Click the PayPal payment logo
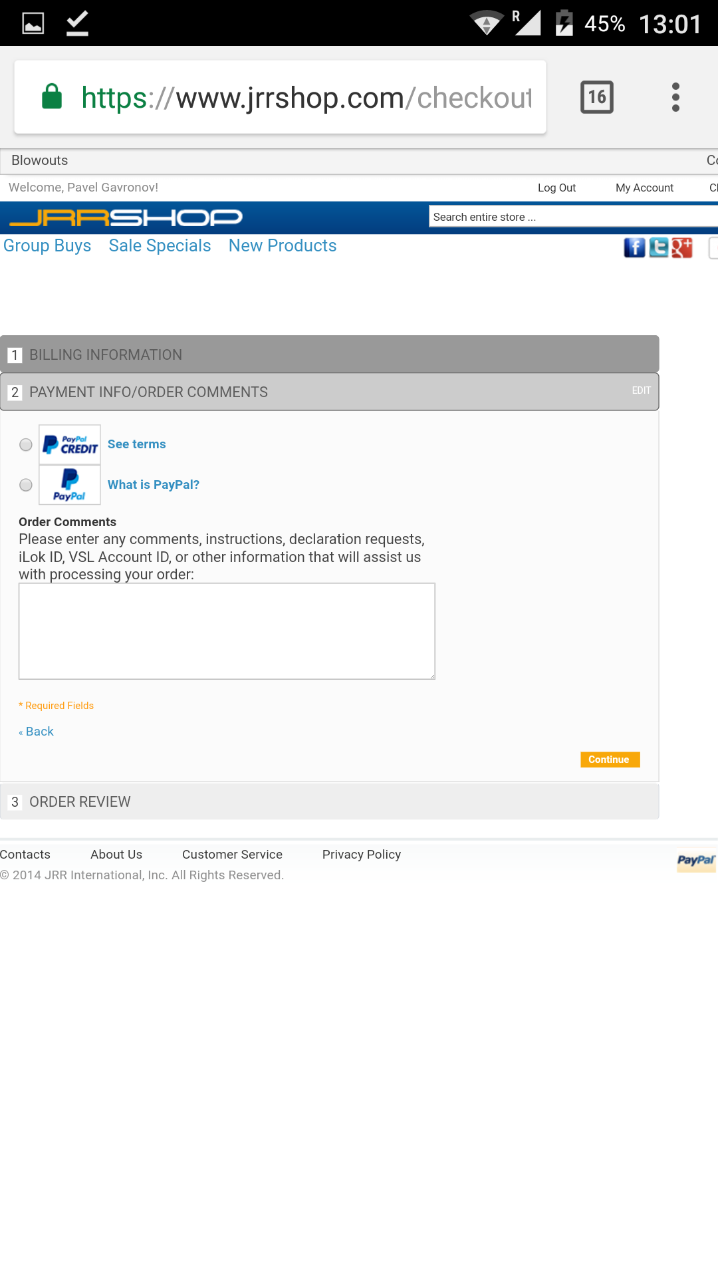Screen dimensions: 718x1277 tap(70, 485)
